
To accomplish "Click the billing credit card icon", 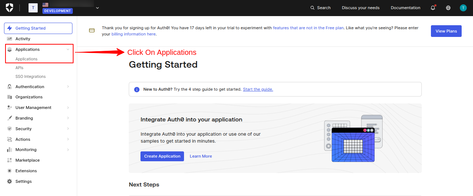I will (92, 30).
